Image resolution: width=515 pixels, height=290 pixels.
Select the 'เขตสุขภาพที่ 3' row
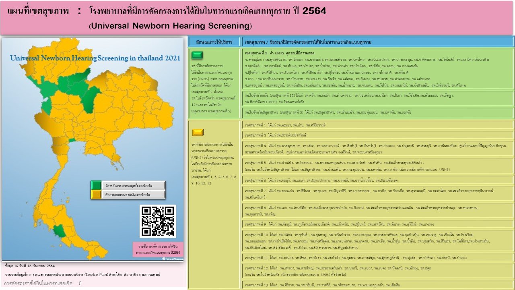tap(377, 135)
